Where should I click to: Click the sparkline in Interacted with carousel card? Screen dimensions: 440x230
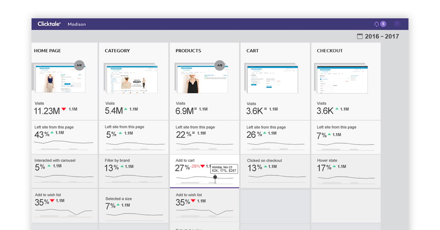64,177
